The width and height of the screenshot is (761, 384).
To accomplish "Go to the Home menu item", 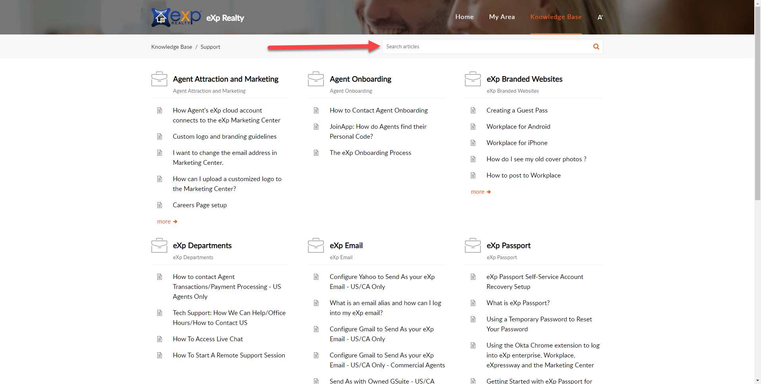I will click(465, 17).
